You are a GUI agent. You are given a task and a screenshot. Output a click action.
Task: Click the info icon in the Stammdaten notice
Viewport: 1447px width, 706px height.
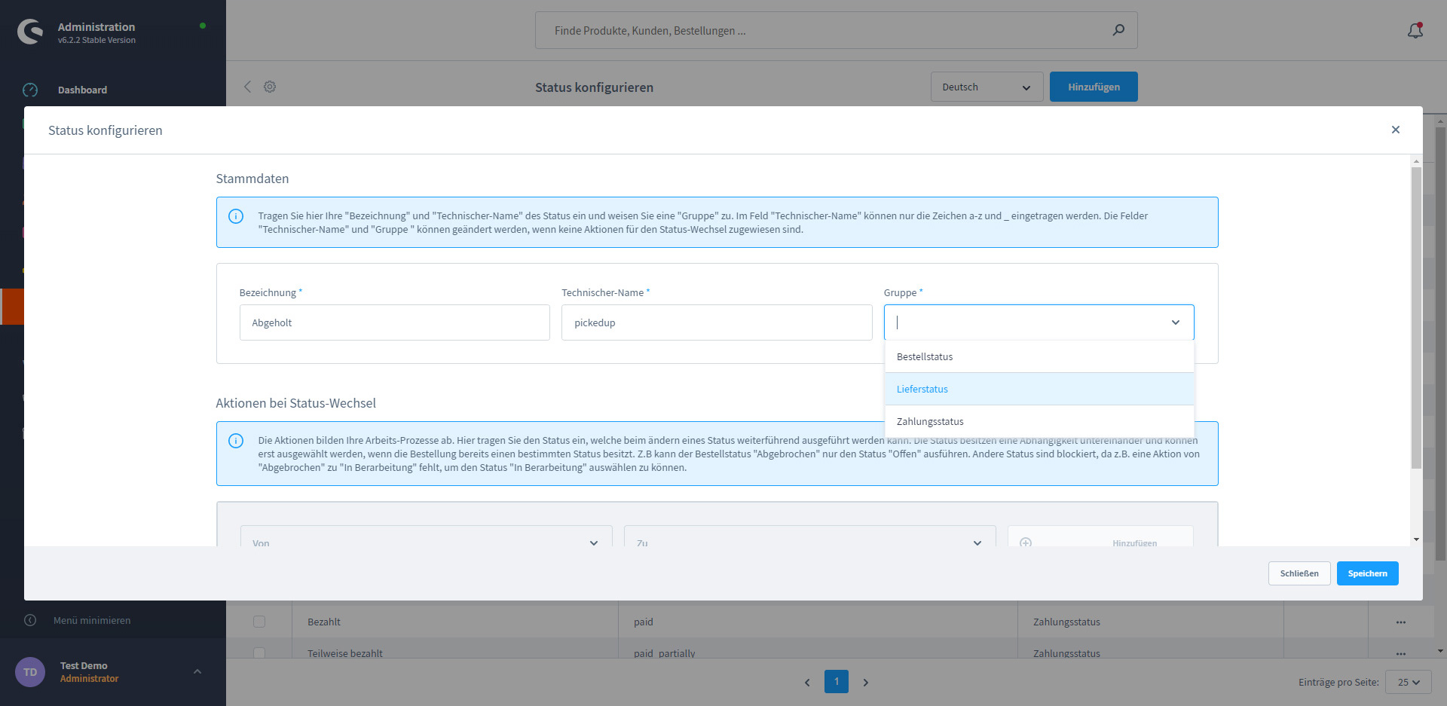pyautogui.click(x=236, y=216)
